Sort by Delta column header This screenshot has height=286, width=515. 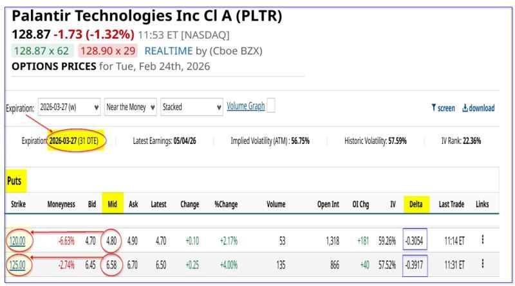click(x=415, y=204)
